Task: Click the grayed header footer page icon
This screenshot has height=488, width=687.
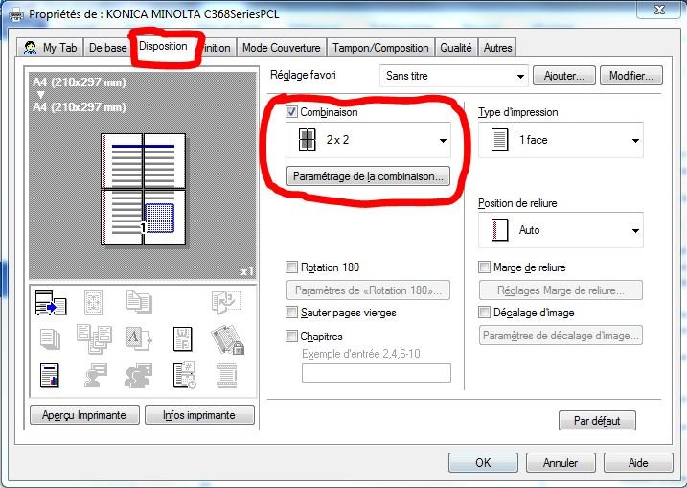Action: (227, 375)
